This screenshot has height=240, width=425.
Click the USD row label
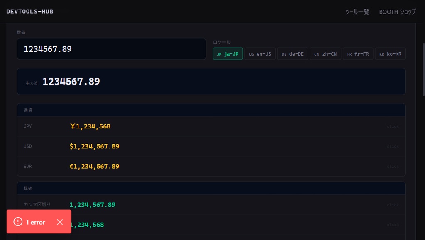tap(28, 146)
